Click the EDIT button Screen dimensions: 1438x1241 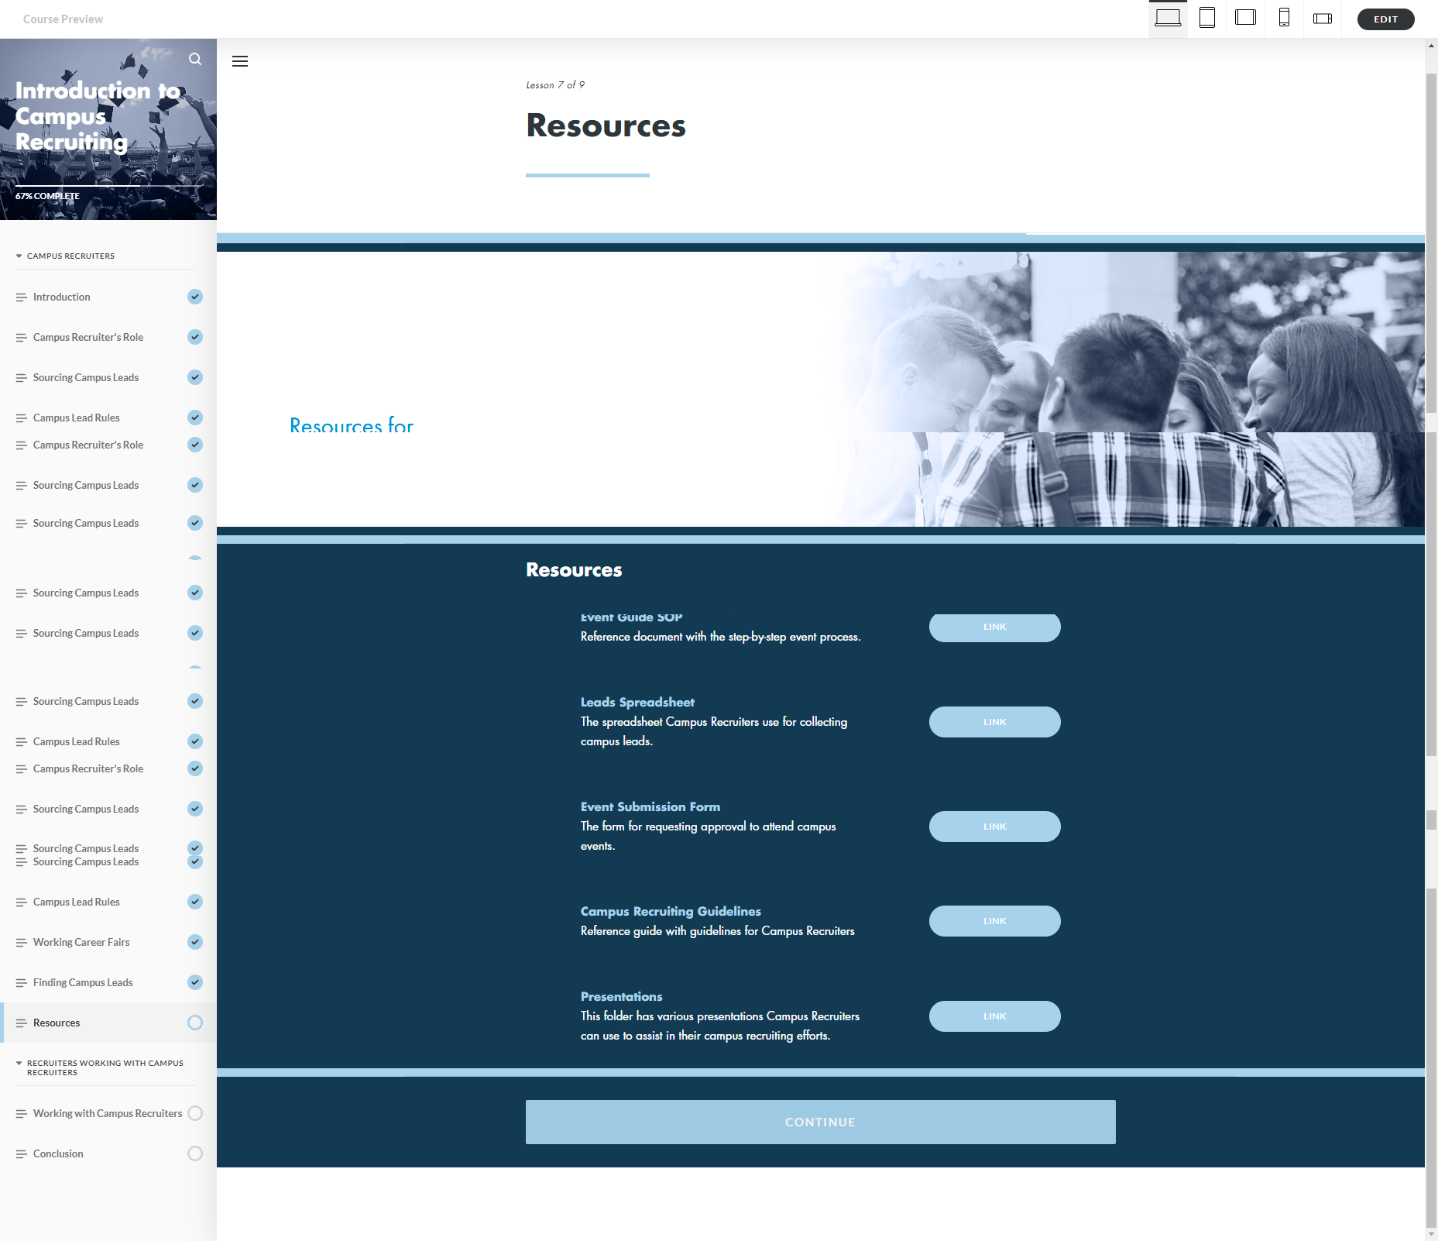[x=1385, y=19]
